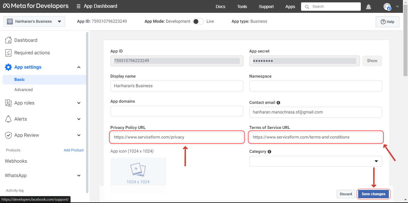Click the Display name field

[177, 86]
